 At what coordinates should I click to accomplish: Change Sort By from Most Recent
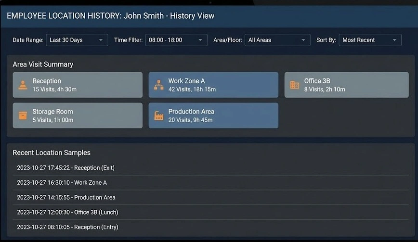point(370,40)
